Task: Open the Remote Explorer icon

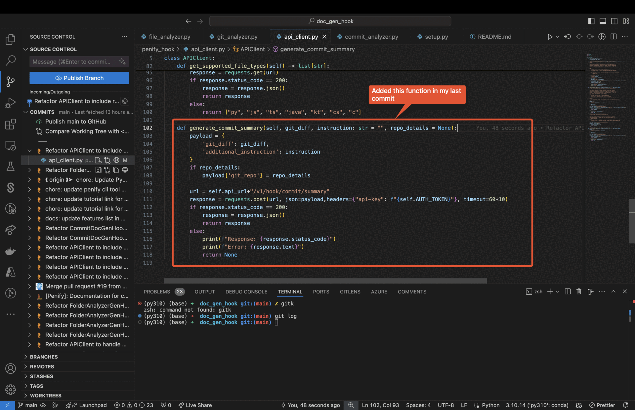Action: [x=11, y=145]
